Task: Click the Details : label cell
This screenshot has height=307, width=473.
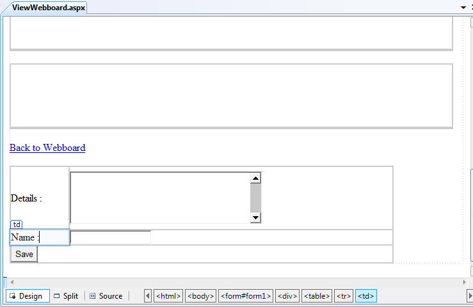Action: [40, 198]
